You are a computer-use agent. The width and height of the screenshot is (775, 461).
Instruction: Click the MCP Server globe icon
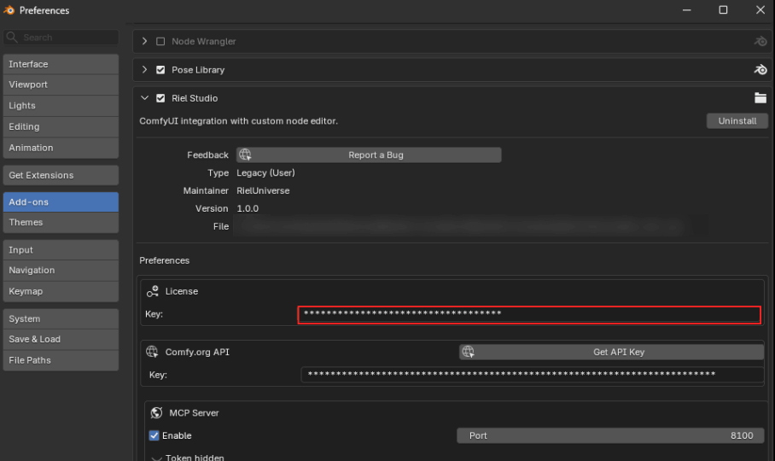point(156,412)
